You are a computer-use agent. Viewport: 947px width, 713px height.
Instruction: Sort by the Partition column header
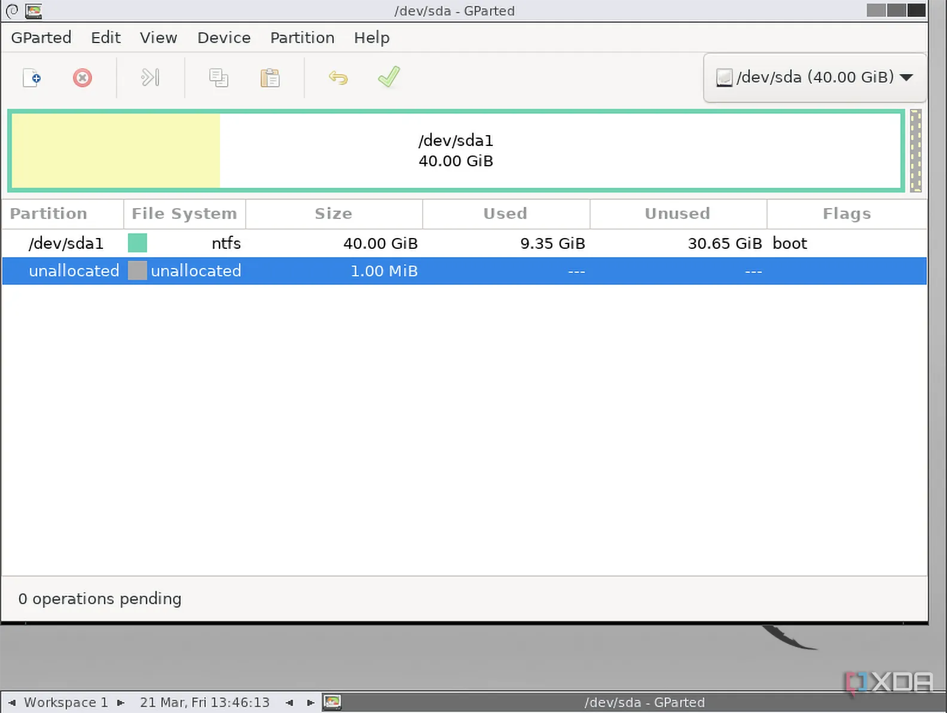63,214
